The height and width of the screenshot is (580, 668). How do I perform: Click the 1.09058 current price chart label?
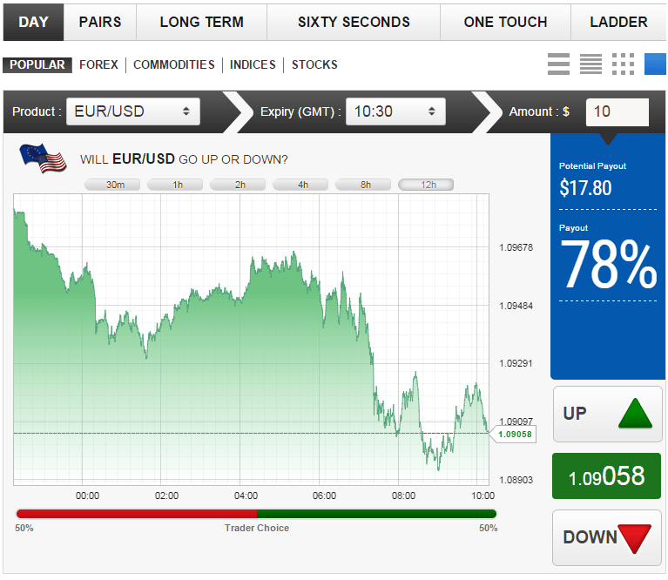(515, 435)
